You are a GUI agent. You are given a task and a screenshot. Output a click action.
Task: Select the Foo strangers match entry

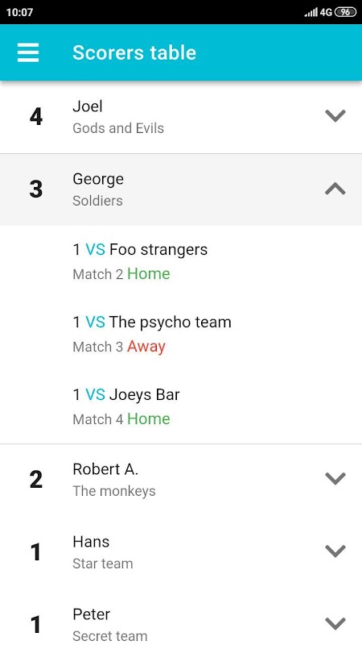[181, 261]
